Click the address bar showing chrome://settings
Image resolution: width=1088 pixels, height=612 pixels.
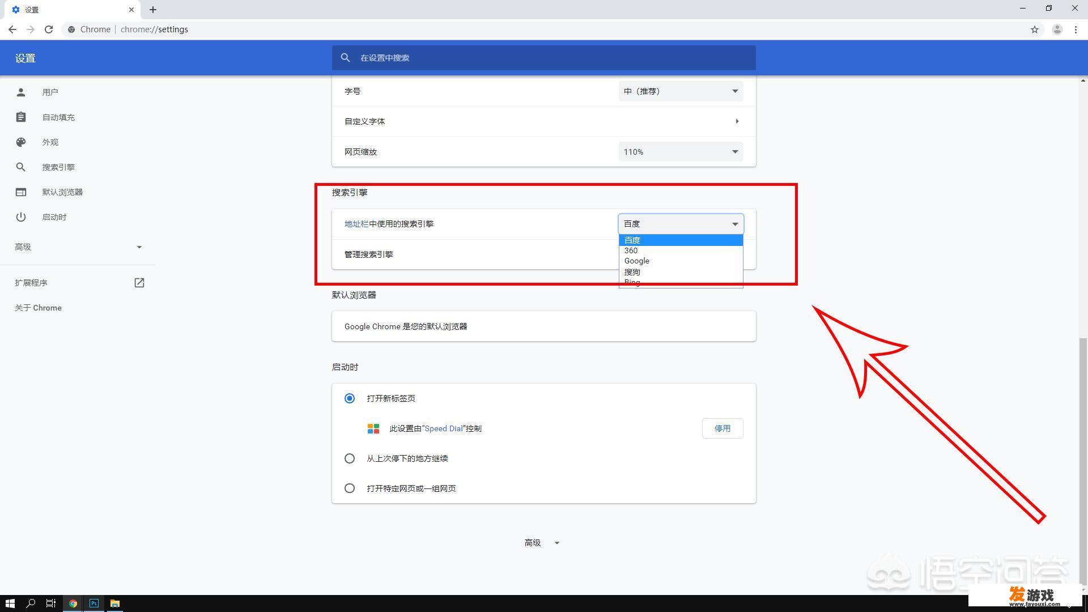click(x=544, y=29)
